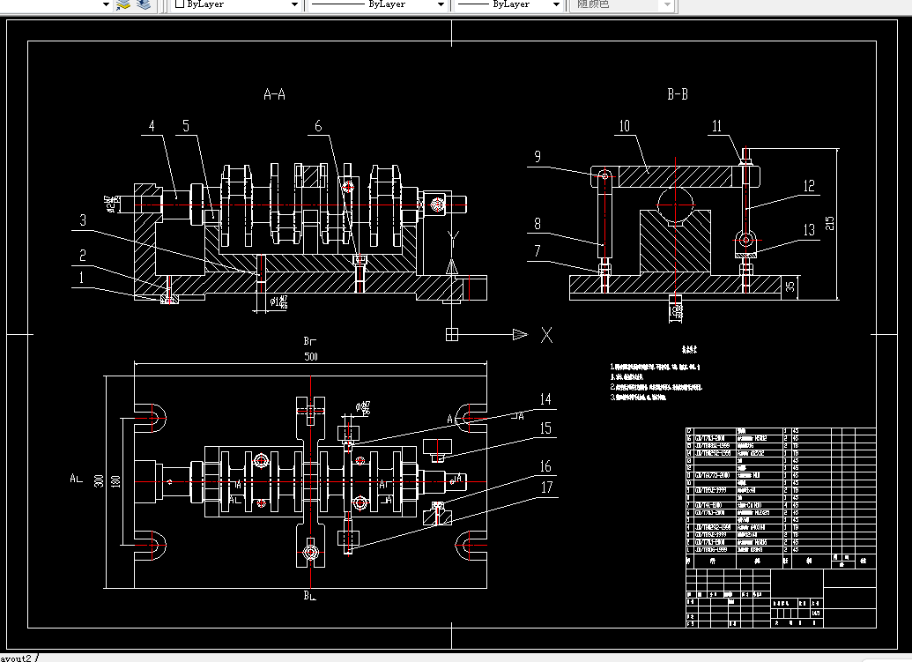Select part callout number 5
The image size is (912, 662).
[186, 126]
